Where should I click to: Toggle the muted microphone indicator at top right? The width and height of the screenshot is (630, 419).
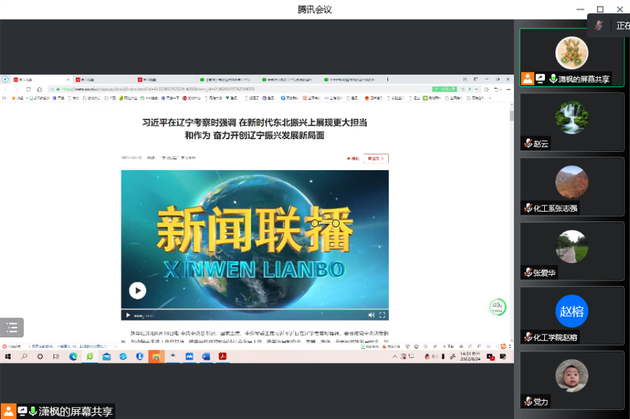pos(598,25)
